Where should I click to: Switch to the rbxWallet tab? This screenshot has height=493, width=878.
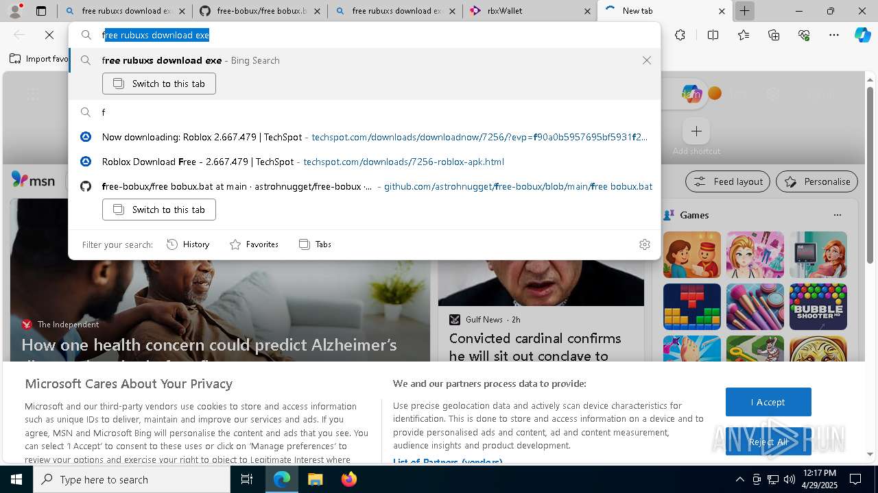click(x=529, y=11)
